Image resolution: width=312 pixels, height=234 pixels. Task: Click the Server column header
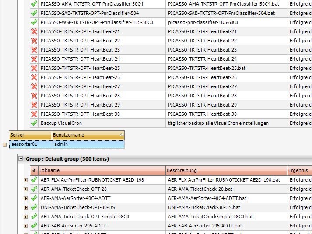[x=30, y=135]
